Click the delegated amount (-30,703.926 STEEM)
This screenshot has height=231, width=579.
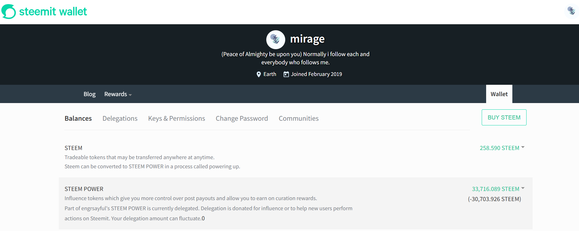494,199
